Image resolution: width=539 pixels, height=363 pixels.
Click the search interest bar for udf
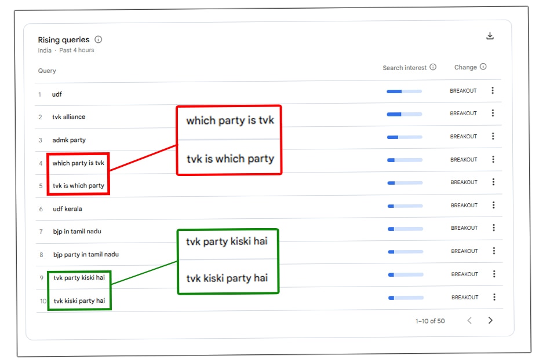[x=405, y=91]
